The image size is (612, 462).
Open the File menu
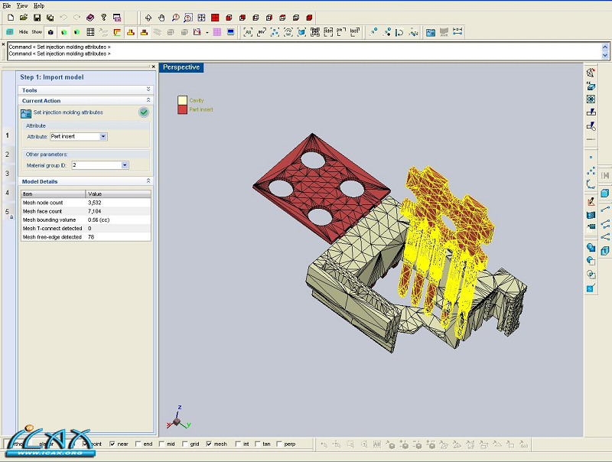[7, 5]
